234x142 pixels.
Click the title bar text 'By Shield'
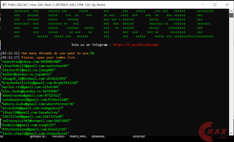click(99, 5)
